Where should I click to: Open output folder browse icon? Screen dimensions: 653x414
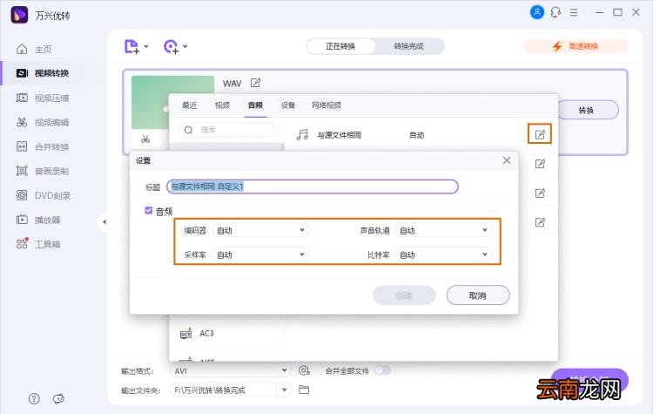click(304, 390)
